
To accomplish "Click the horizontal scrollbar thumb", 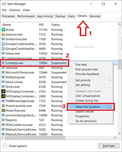I will tap(35, 138).
